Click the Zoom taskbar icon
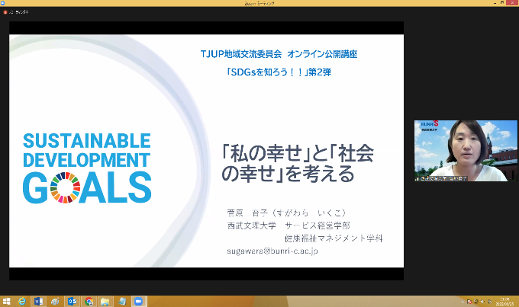This screenshot has height=307, width=519. (x=139, y=302)
